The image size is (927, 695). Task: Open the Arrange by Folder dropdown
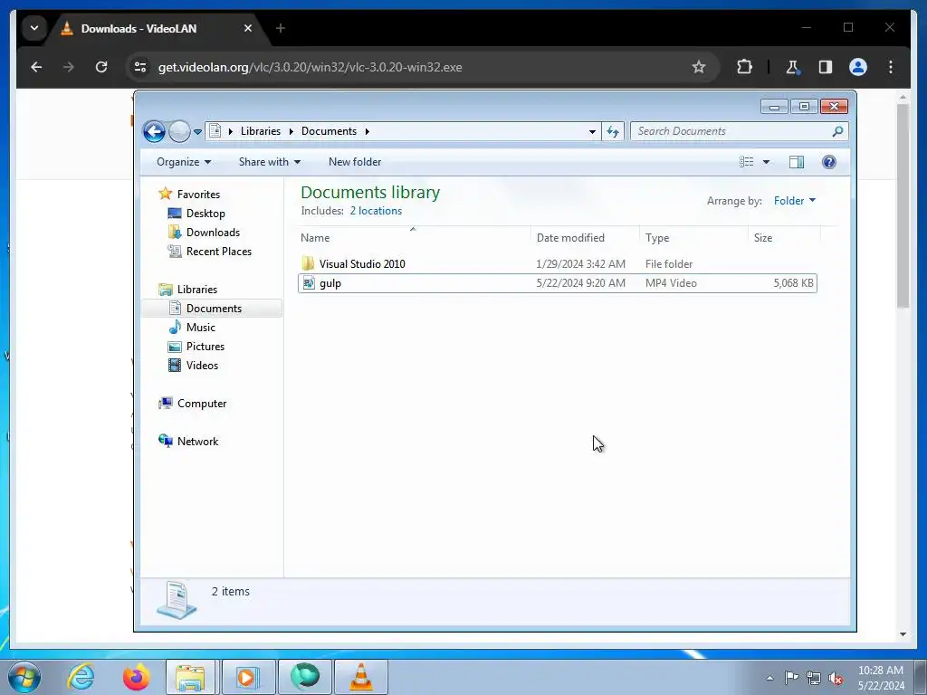pyautogui.click(x=795, y=201)
